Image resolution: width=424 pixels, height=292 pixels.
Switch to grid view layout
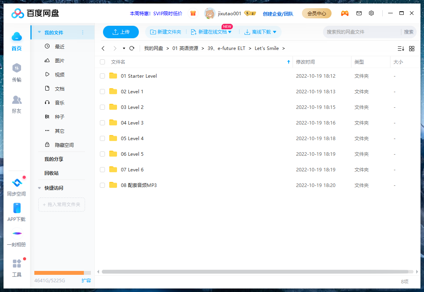pos(412,48)
